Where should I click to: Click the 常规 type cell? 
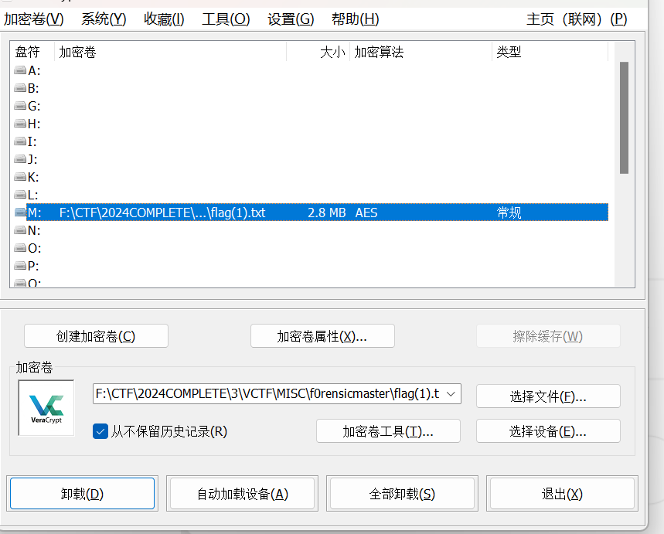[509, 213]
